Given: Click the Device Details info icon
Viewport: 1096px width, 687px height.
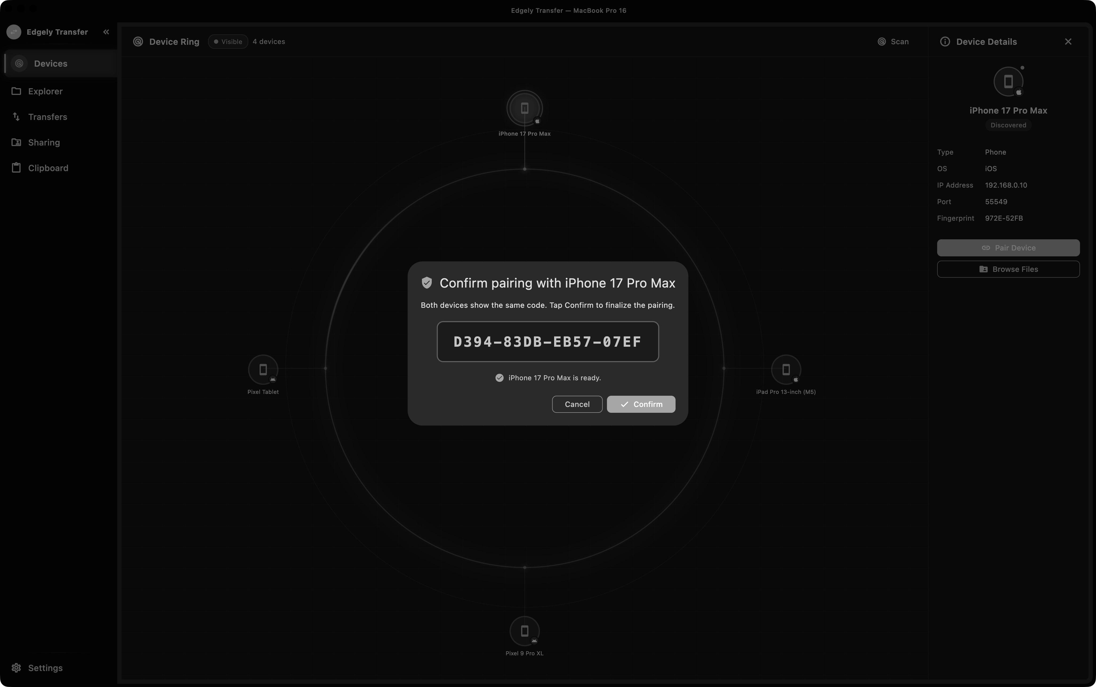Looking at the screenshot, I should click(945, 41).
